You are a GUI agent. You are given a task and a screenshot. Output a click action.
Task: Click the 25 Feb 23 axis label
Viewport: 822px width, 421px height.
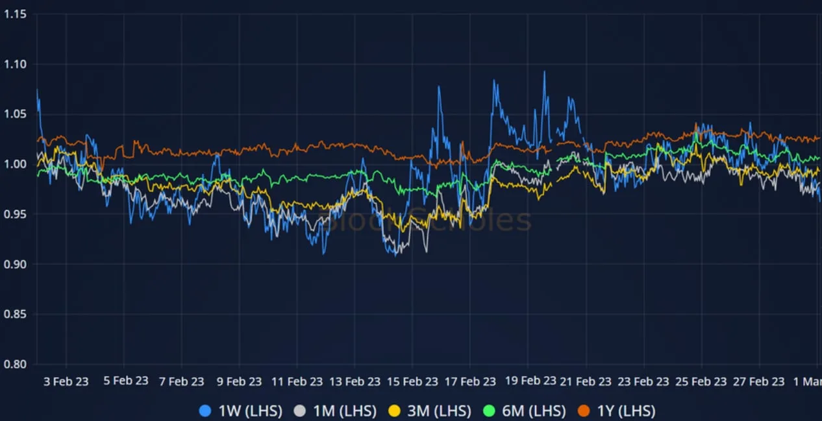(701, 381)
